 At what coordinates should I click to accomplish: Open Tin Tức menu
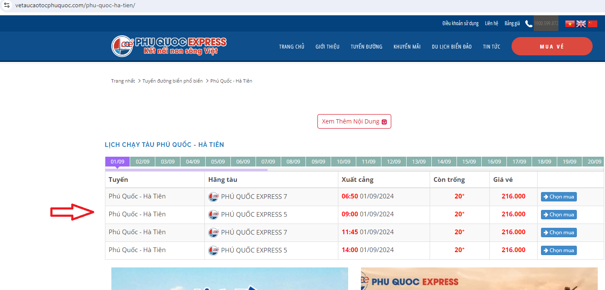click(x=492, y=47)
